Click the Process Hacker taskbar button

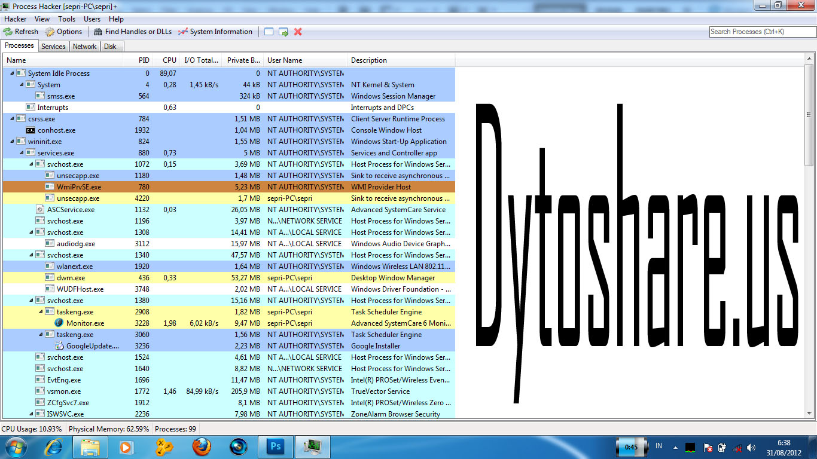tap(313, 447)
